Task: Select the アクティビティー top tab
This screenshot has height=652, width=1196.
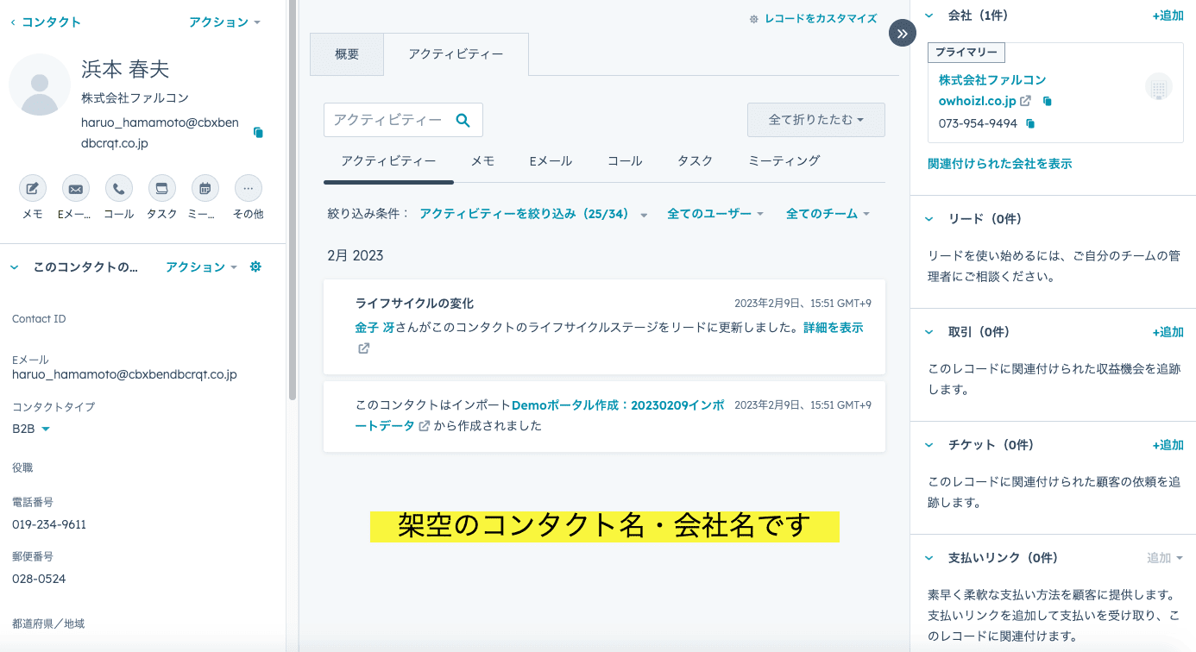Action: 456,54
